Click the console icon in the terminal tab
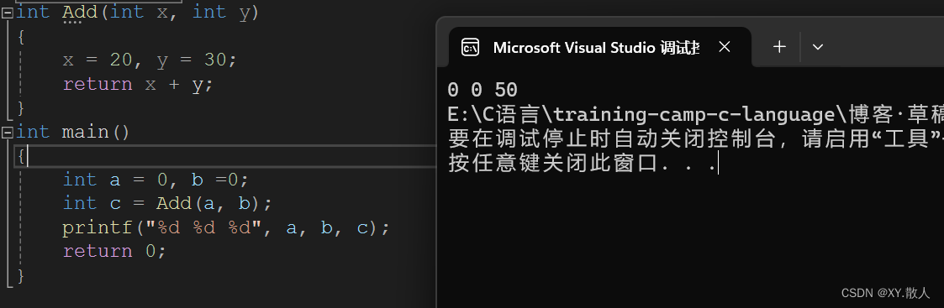 [470, 48]
